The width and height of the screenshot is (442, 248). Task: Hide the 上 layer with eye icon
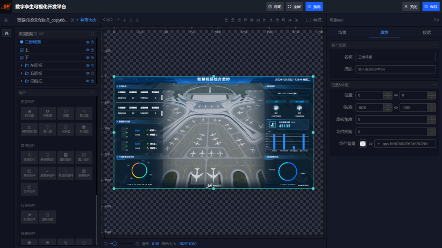pyautogui.click(x=87, y=49)
